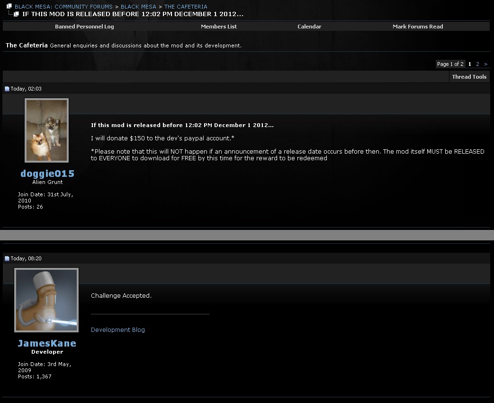Open JamesKane's avatar image
494x403 pixels.
(46, 300)
